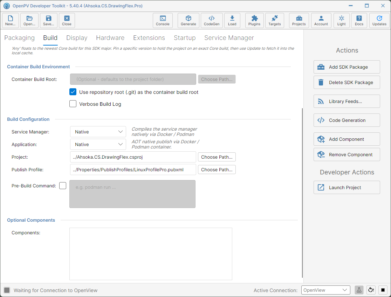
Task: Click the Plugins puzzle icon
Action: pyautogui.click(x=254, y=20)
